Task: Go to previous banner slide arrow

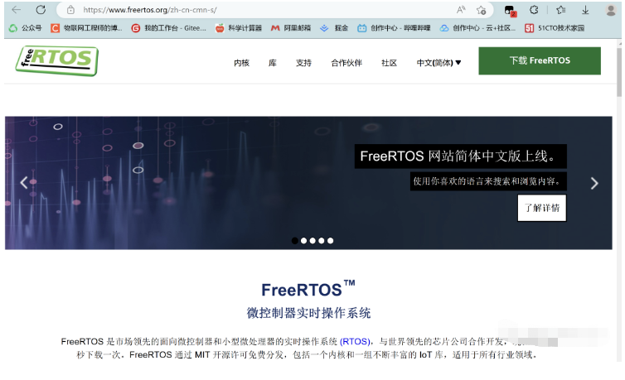Action: point(24,183)
